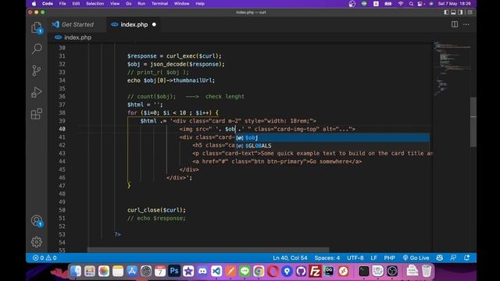Open Spotlight search in menu bar

tap(411, 4)
